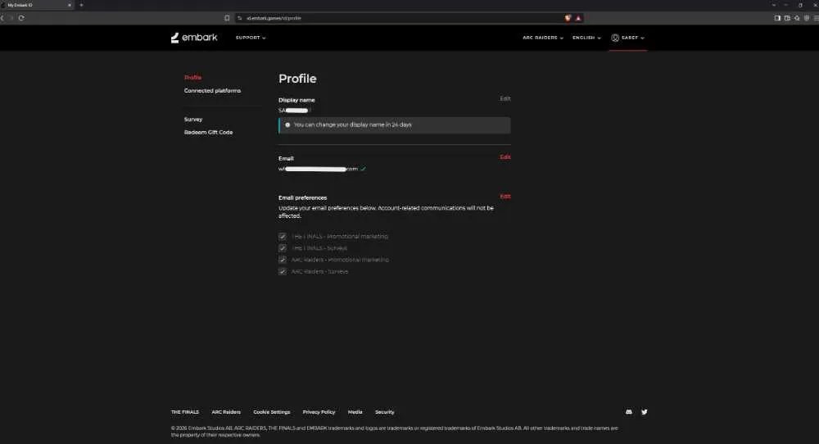Click the Embark logo in the header
The width and height of the screenshot is (819, 444).
click(x=194, y=38)
